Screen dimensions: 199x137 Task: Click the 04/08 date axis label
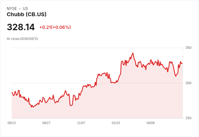click(x=151, y=123)
